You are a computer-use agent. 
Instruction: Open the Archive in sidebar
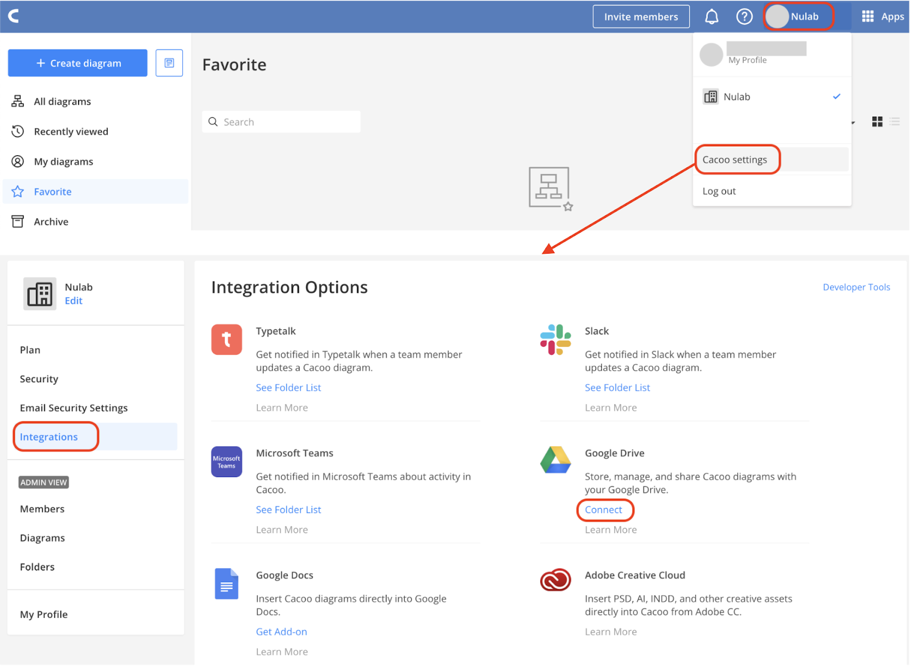click(x=51, y=222)
